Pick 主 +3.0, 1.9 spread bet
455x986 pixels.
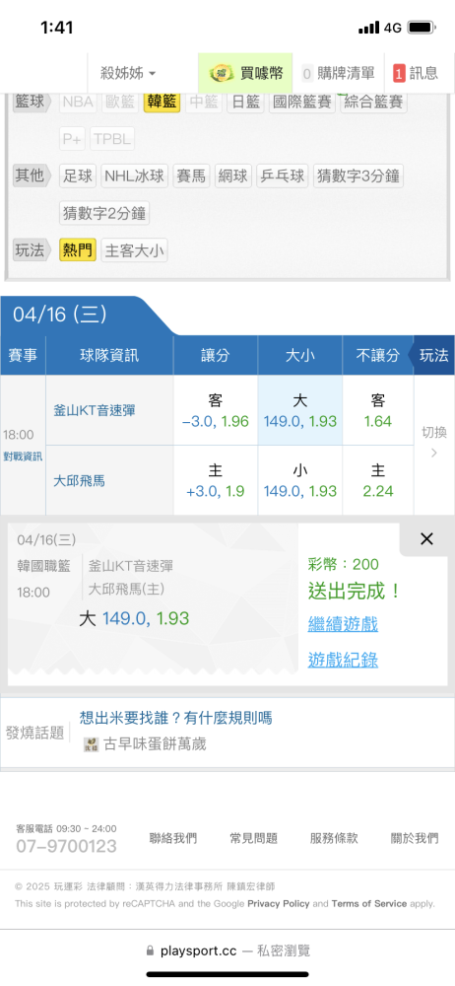[216, 480]
